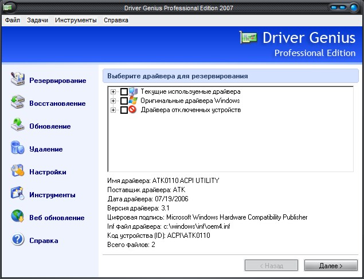364x279 pixels.
Task: Click the Версия драйвера: 3.1 line
Action: point(138,208)
